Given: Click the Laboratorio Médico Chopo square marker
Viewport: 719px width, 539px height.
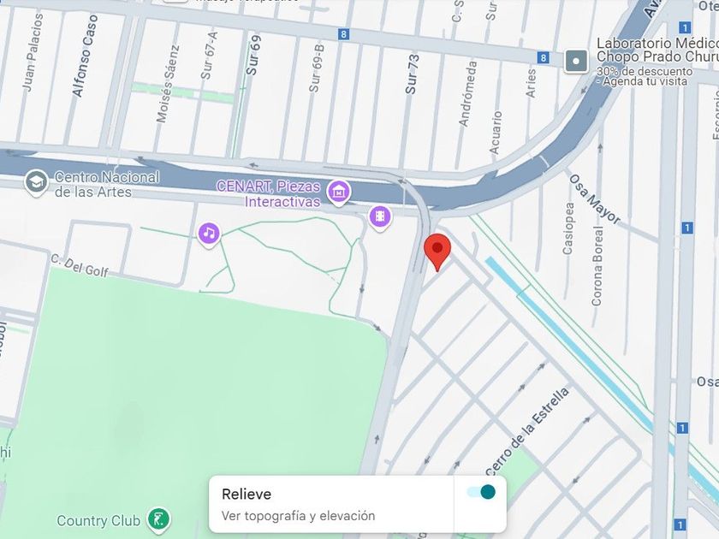Looking at the screenshot, I should pos(576,61).
